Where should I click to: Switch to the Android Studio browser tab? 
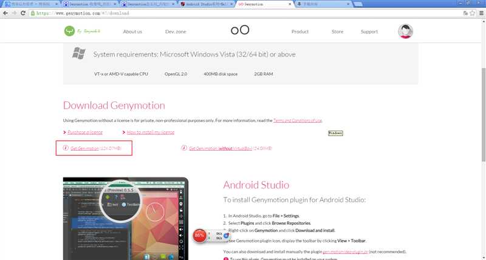206,4
